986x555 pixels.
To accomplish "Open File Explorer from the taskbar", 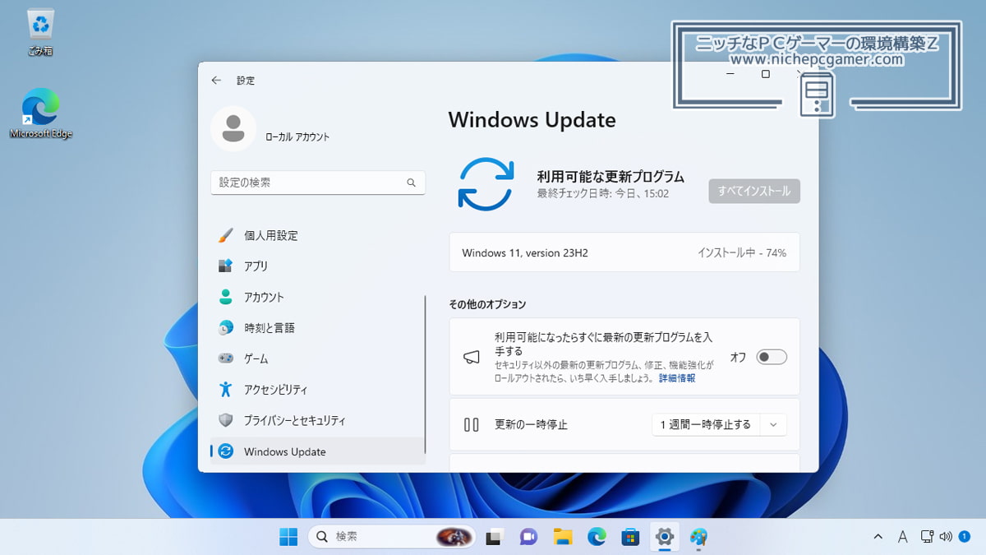I will pyautogui.click(x=563, y=537).
